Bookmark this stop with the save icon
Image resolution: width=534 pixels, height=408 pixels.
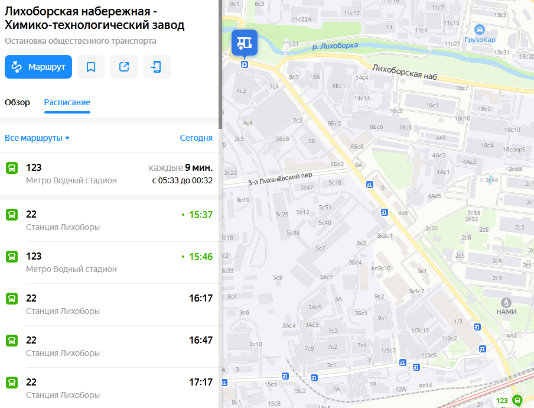91,67
